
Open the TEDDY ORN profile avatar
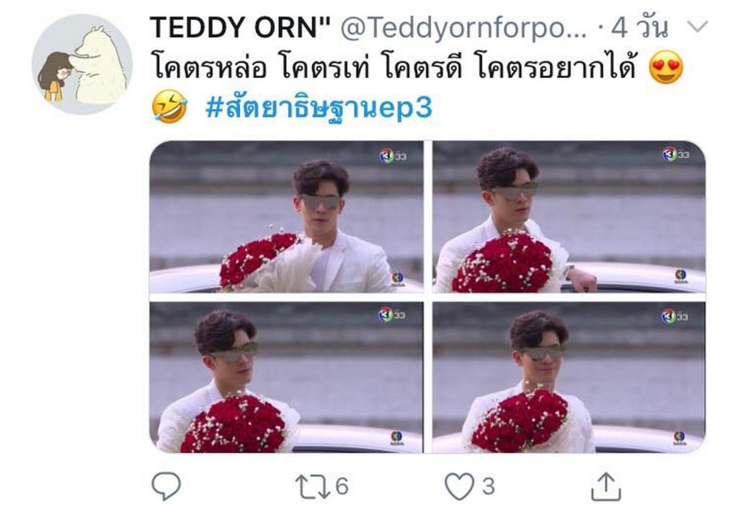82,64
